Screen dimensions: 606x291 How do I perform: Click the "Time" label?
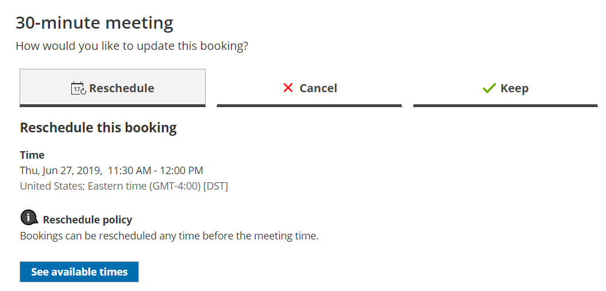tap(32, 155)
